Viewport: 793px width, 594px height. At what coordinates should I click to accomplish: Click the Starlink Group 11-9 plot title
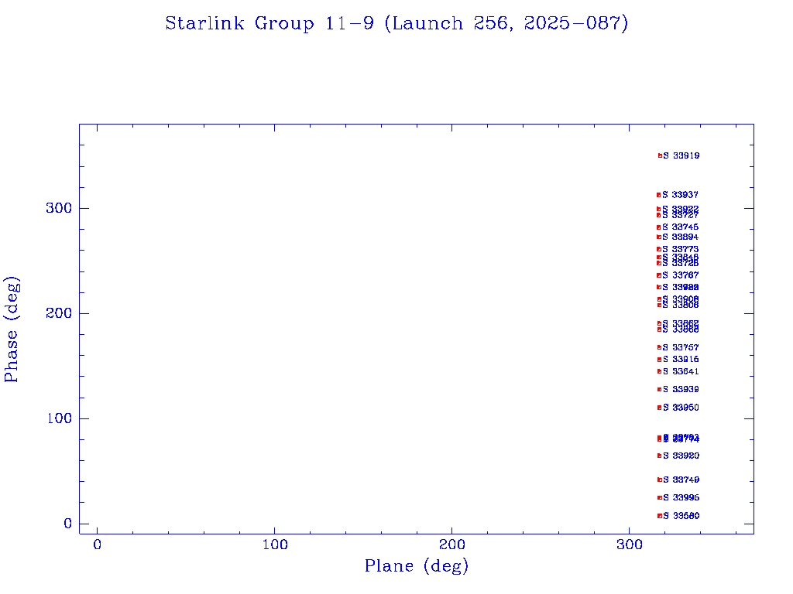[396, 24]
